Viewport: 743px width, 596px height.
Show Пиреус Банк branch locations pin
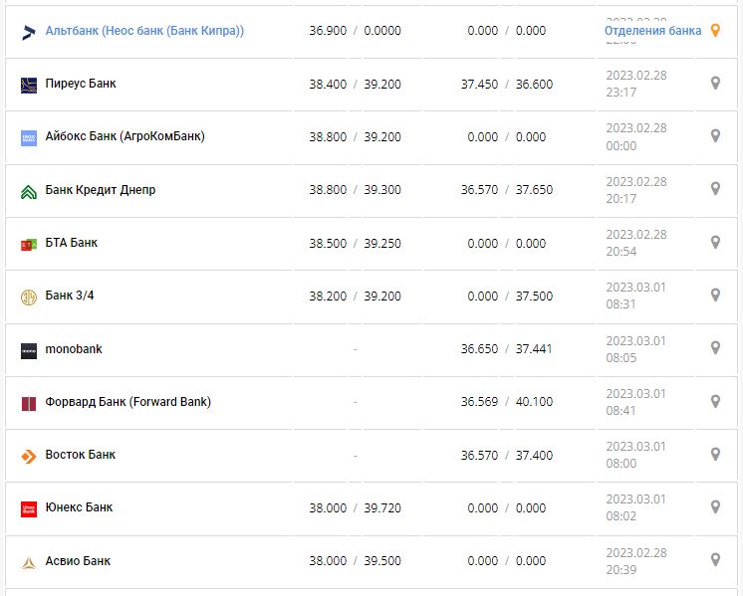tap(715, 84)
